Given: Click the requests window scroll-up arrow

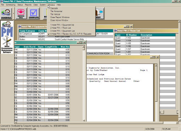Looking at the screenshot, I should click(84, 47).
